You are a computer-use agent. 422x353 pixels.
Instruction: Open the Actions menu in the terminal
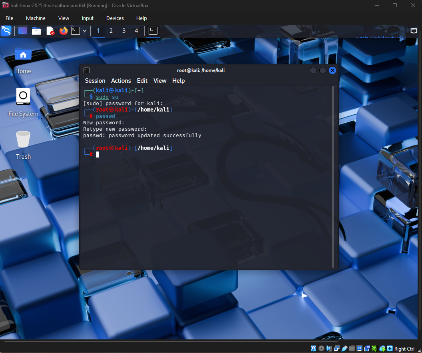point(121,80)
